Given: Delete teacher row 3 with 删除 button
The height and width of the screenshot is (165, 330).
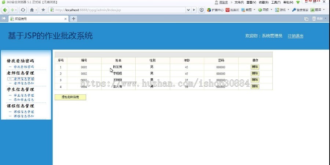Looking at the screenshot, I should (x=255, y=80).
